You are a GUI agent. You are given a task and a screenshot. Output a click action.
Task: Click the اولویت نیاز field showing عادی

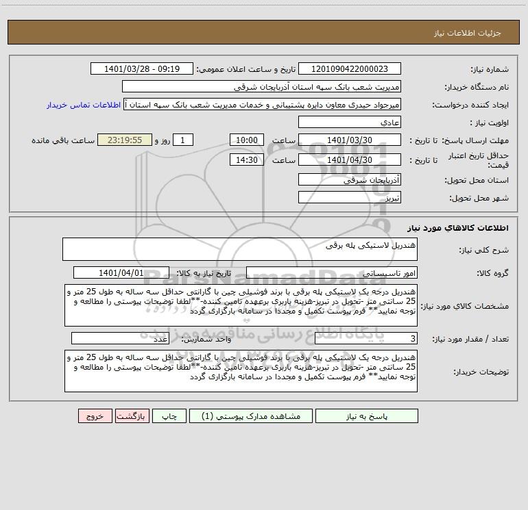[350, 123]
